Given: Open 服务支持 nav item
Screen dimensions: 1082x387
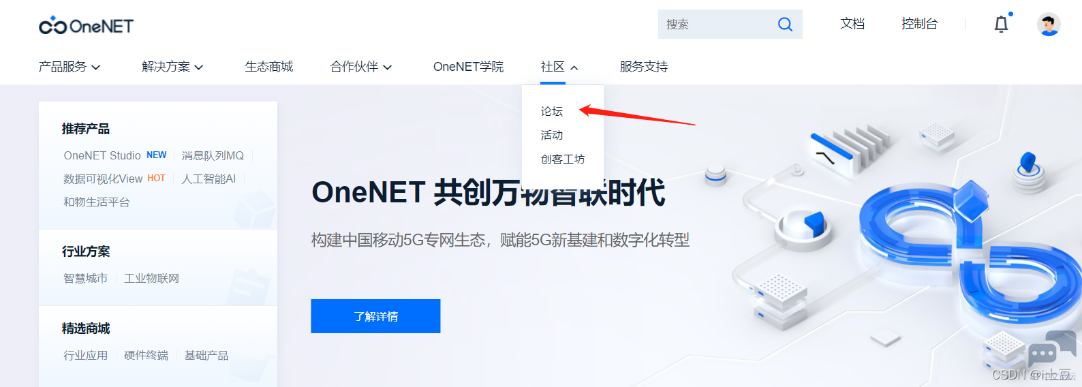Looking at the screenshot, I should pos(644,67).
